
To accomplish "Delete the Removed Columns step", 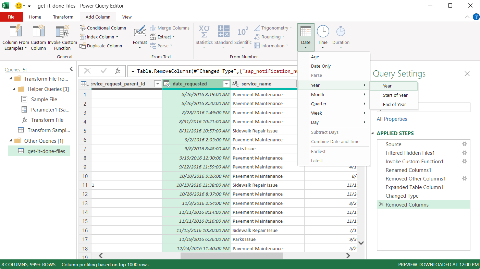I will [x=381, y=204].
